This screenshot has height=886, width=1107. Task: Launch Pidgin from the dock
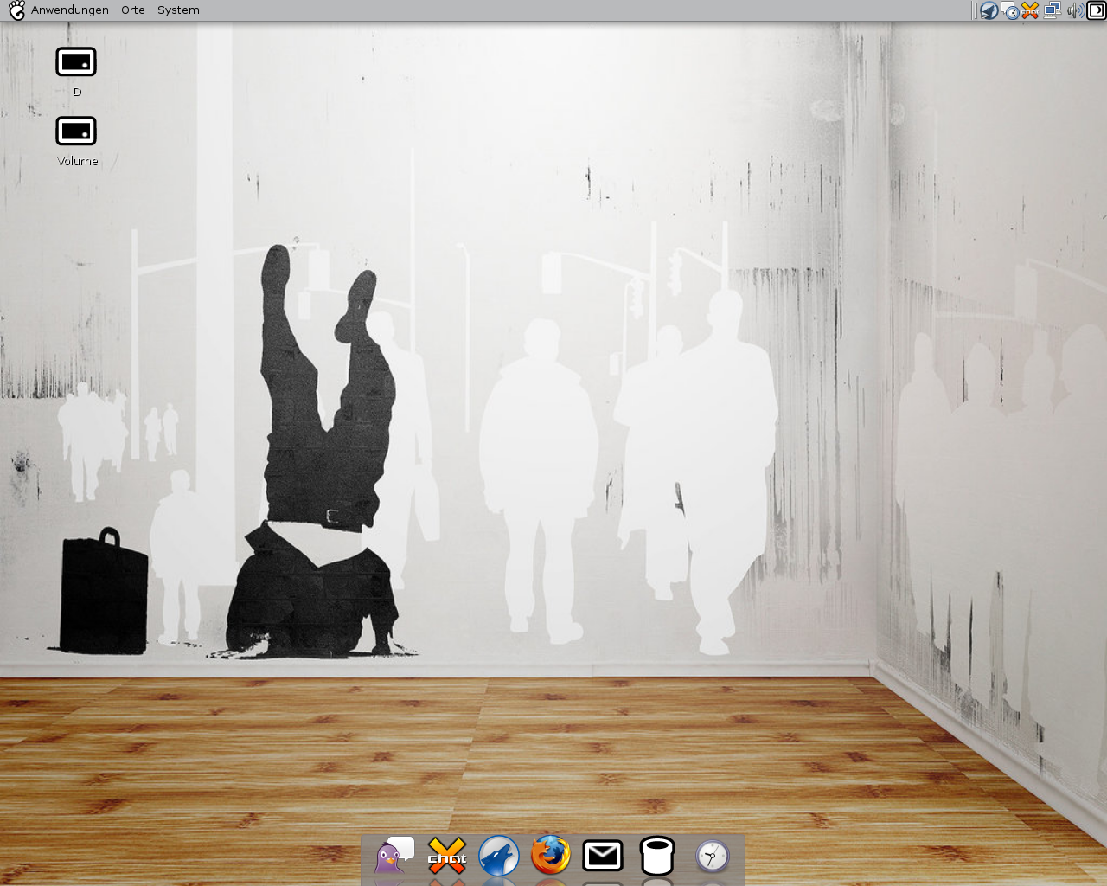394,856
